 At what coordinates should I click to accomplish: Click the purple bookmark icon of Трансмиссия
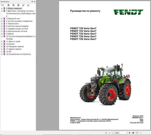[x=4, y=24]
